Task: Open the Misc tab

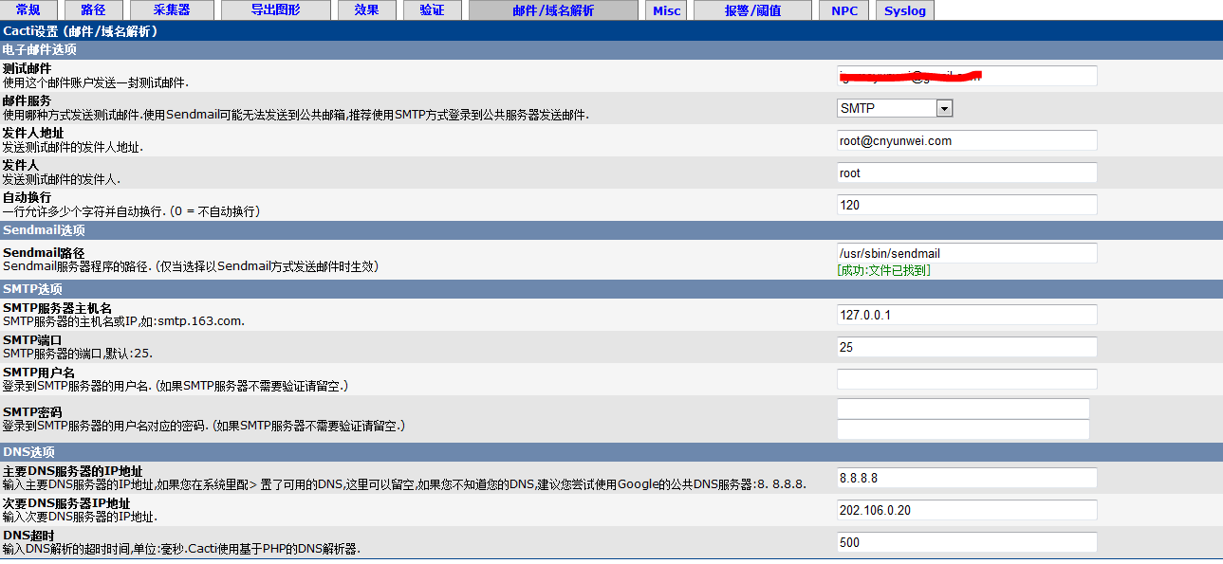Action: [667, 10]
